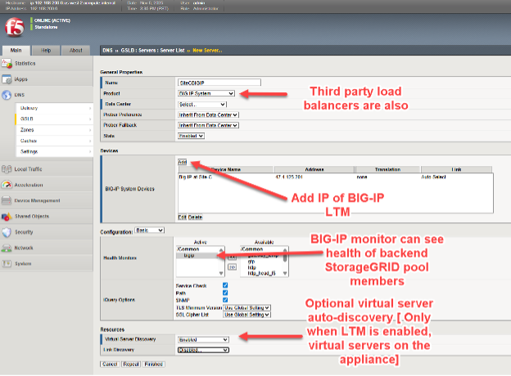This screenshot has height=376, width=511.
Task: Click the DNS globe icon
Action: pos(7,95)
